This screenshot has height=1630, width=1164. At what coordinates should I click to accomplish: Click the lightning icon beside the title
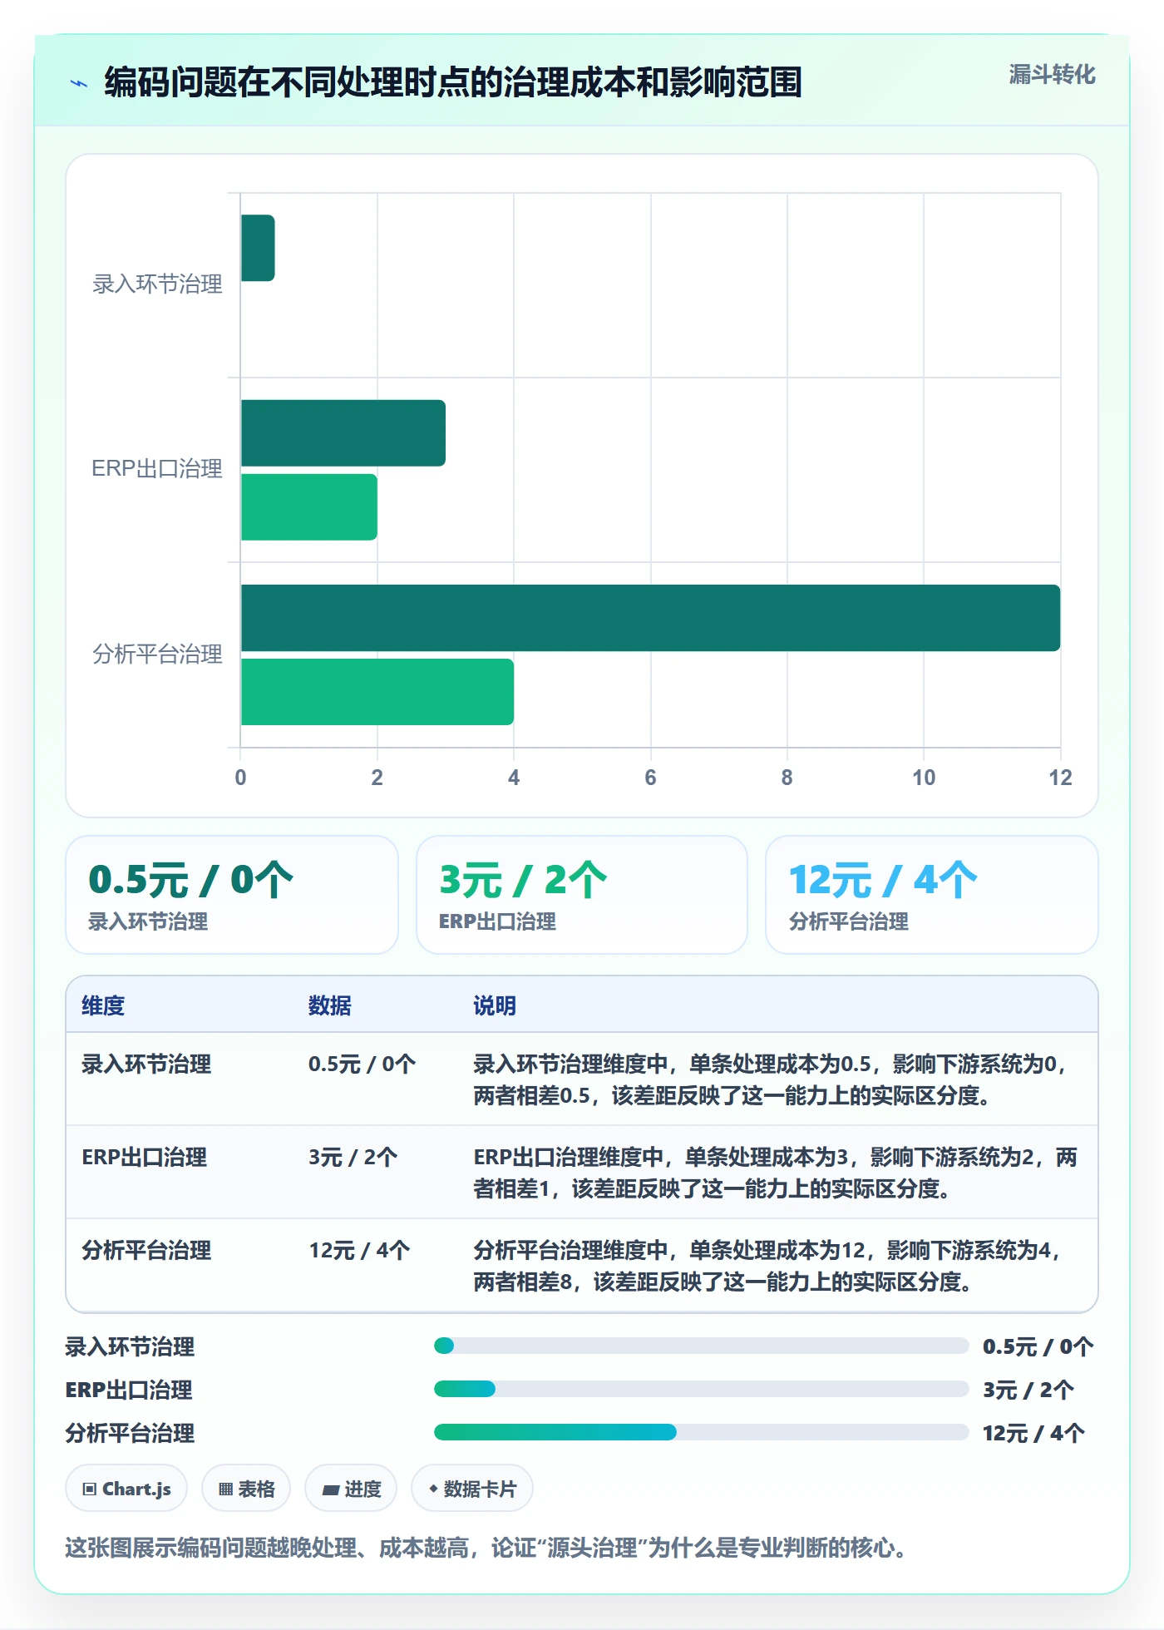pos(79,83)
